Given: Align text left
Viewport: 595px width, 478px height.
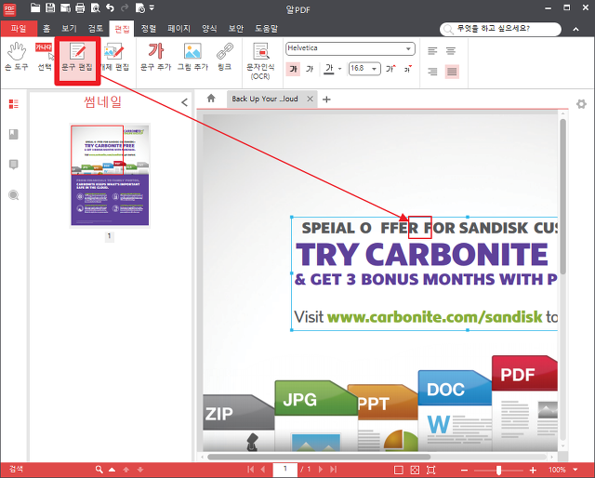Looking at the screenshot, I should coord(432,51).
